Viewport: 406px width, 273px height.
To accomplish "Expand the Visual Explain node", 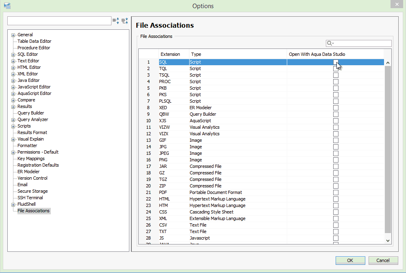I will click(x=13, y=139).
